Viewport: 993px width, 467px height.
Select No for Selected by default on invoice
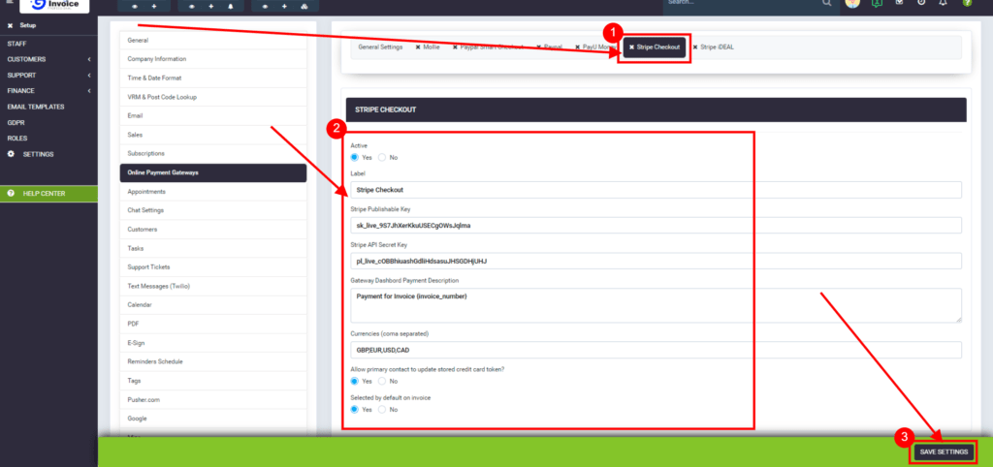click(x=382, y=410)
